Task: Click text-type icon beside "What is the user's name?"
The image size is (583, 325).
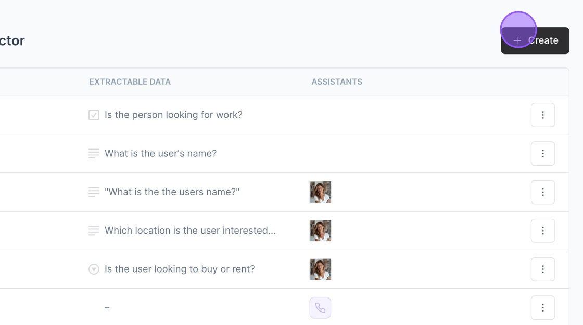Action: click(94, 154)
